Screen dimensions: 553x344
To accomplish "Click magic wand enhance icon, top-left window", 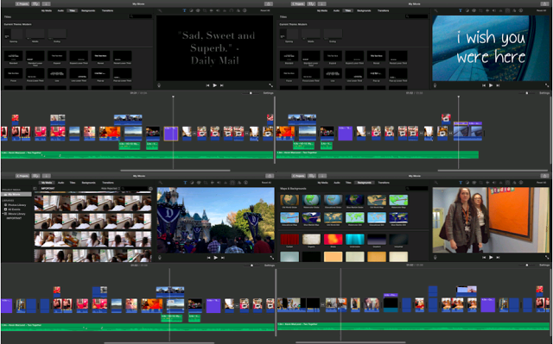I will (x=160, y=10).
